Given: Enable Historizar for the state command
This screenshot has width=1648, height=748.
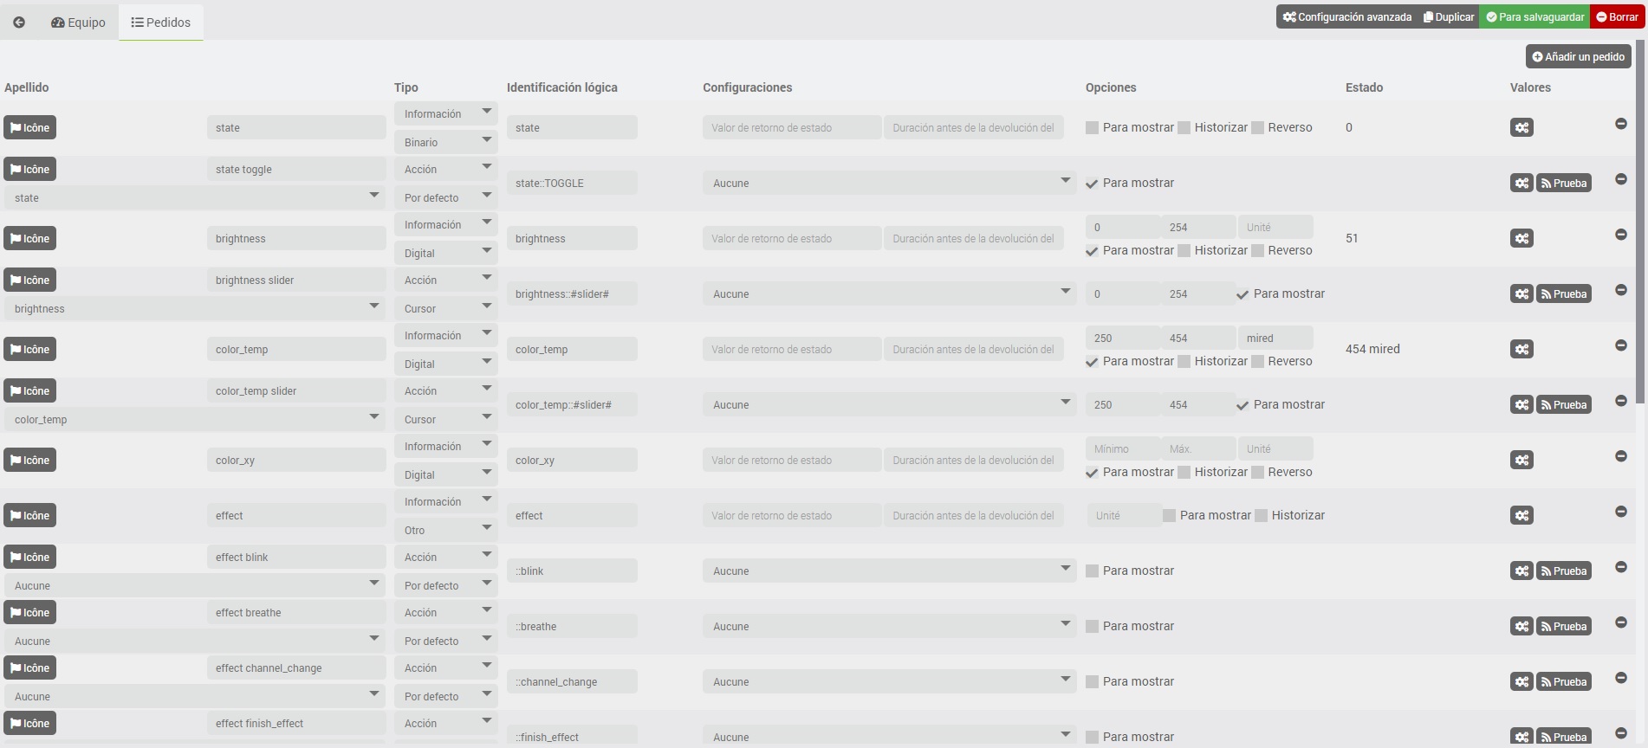Looking at the screenshot, I should click(x=1184, y=128).
